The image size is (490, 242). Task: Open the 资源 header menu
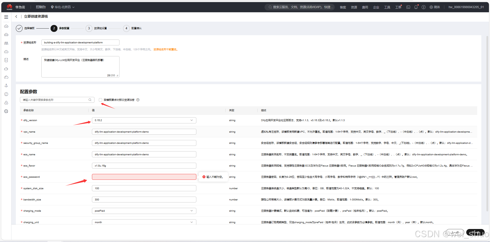[354, 7]
